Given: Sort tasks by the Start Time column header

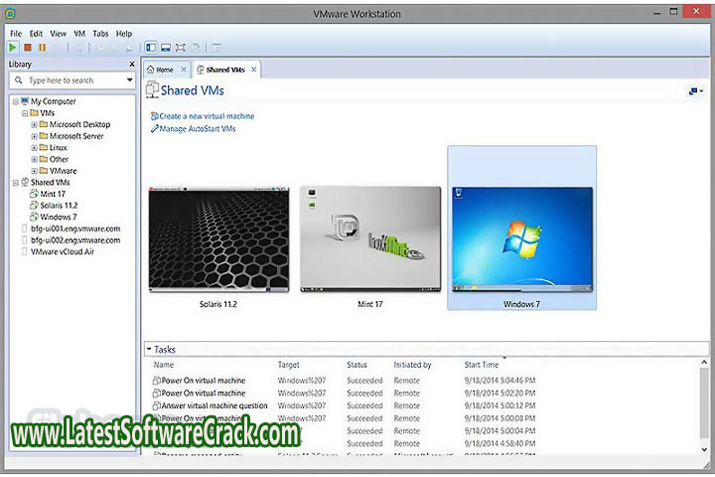Looking at the screenshot, I should [x=482, y=365].
